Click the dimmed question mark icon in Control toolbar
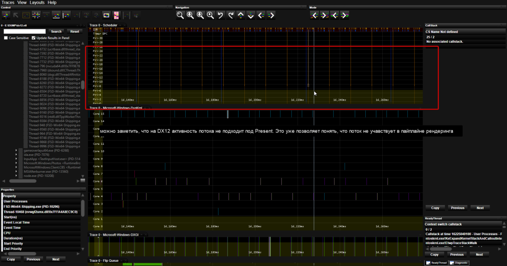Viewport: 507px width, 266px height. [96, 15]
